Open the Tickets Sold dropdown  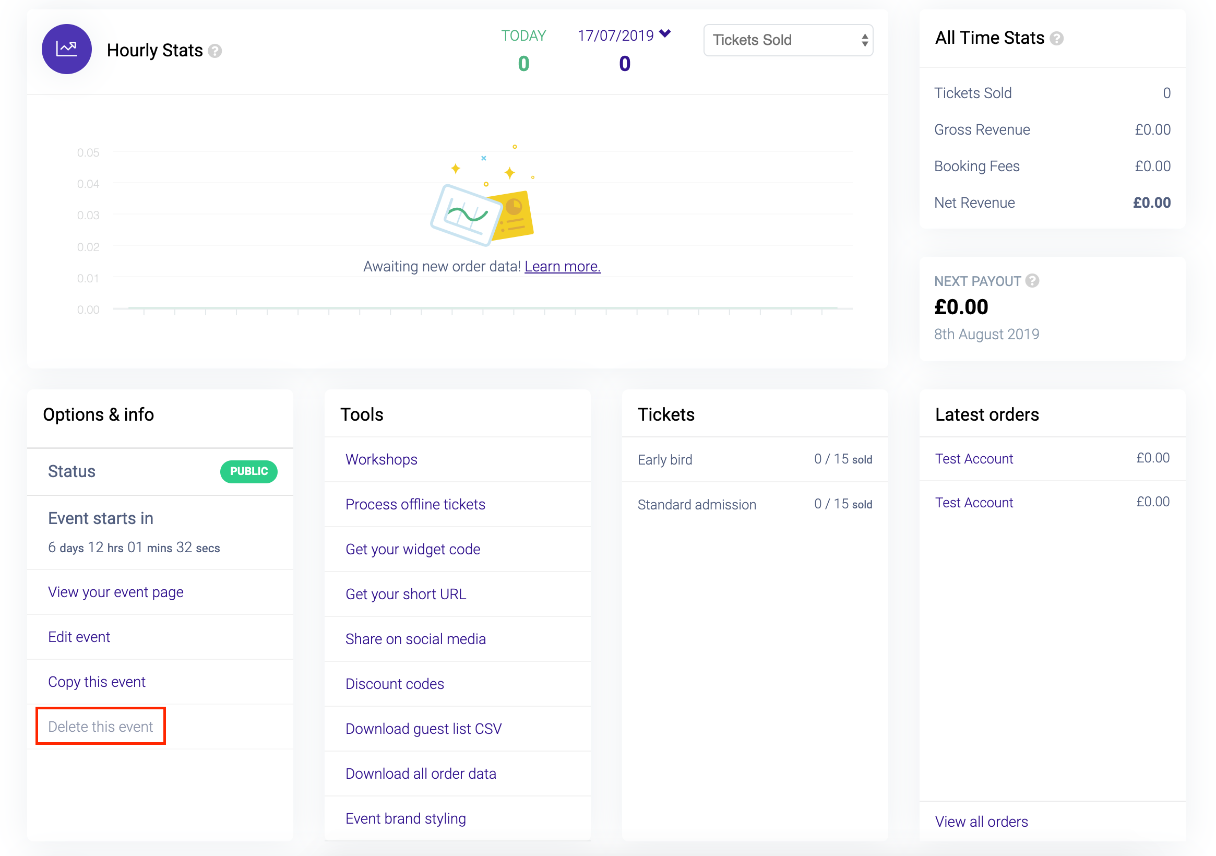point(788,40)
